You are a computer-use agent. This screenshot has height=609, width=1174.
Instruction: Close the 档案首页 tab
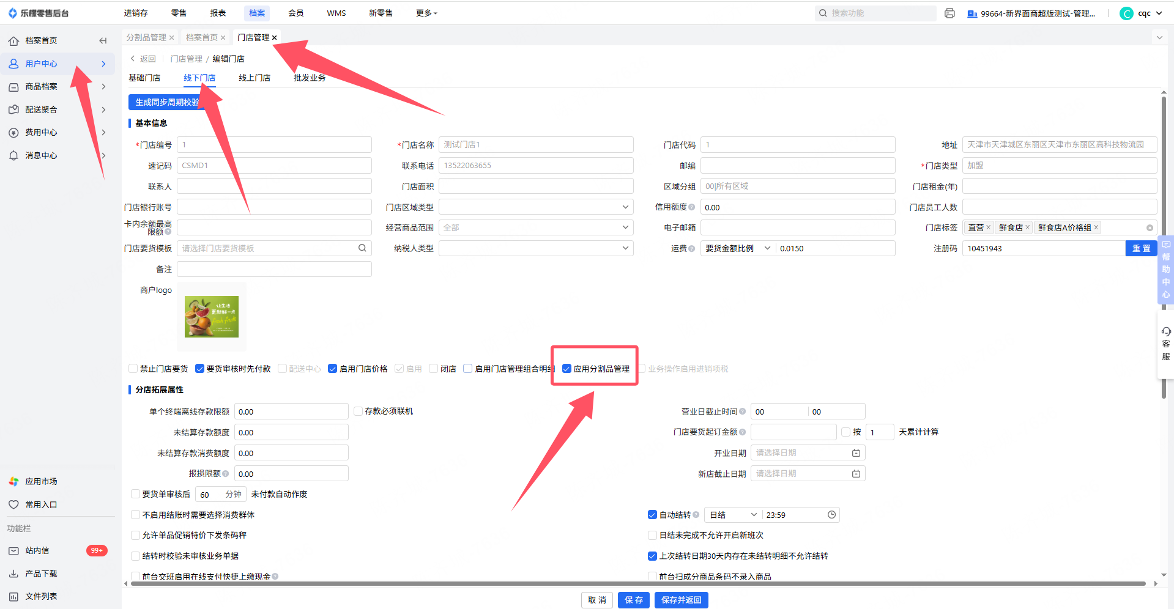coord(223,38)
